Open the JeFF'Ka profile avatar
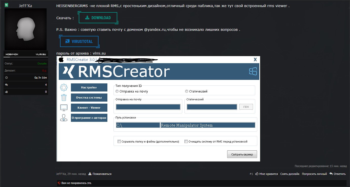350x187 pixels. [x=26, y=29]
